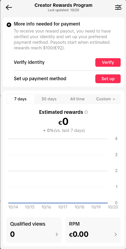
Task: Click the Creator Rewards Program title
Action: point(63,5)
